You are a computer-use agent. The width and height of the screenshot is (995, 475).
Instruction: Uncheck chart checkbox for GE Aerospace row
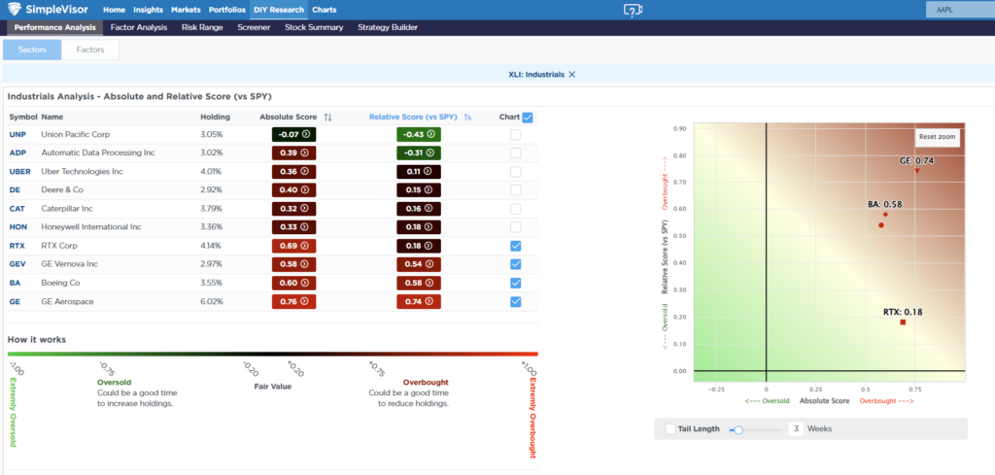[516, 301]
